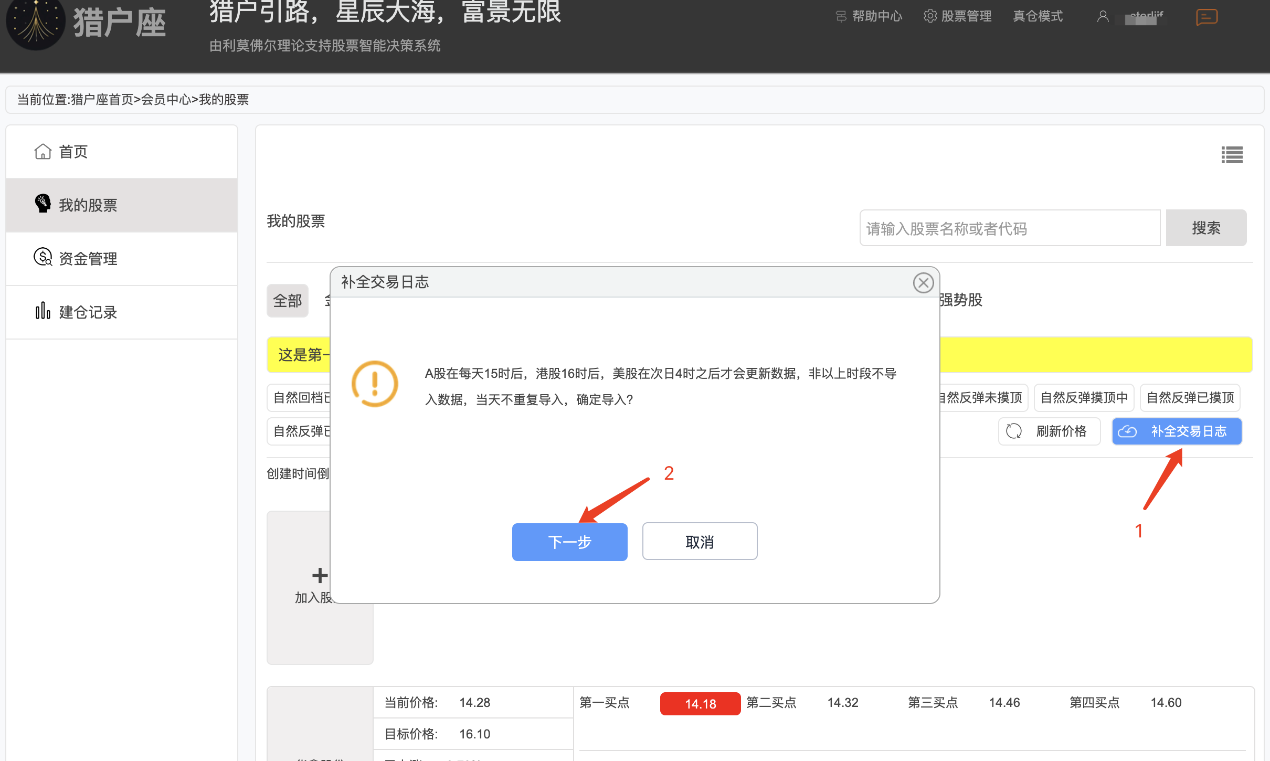
Task: Close the 补全交易日志 dialog
Action: pos(923,283)
